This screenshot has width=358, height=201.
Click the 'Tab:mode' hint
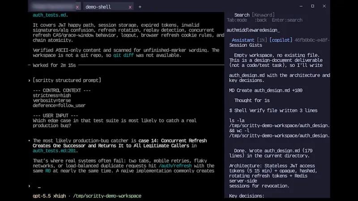click(237, 20)
